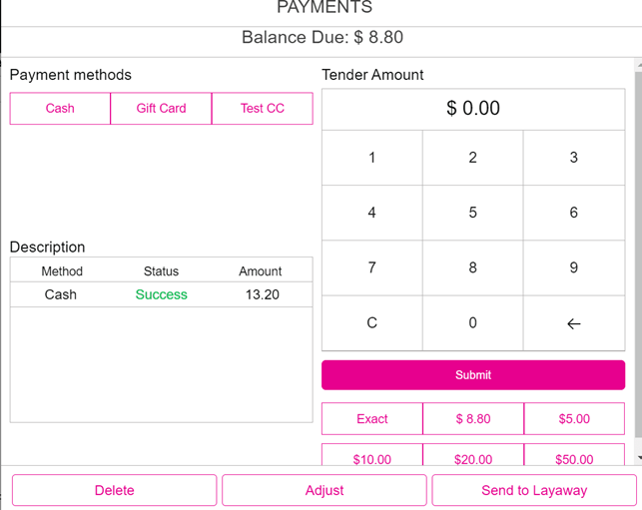Pick the $20.00 quick tender

472,458
